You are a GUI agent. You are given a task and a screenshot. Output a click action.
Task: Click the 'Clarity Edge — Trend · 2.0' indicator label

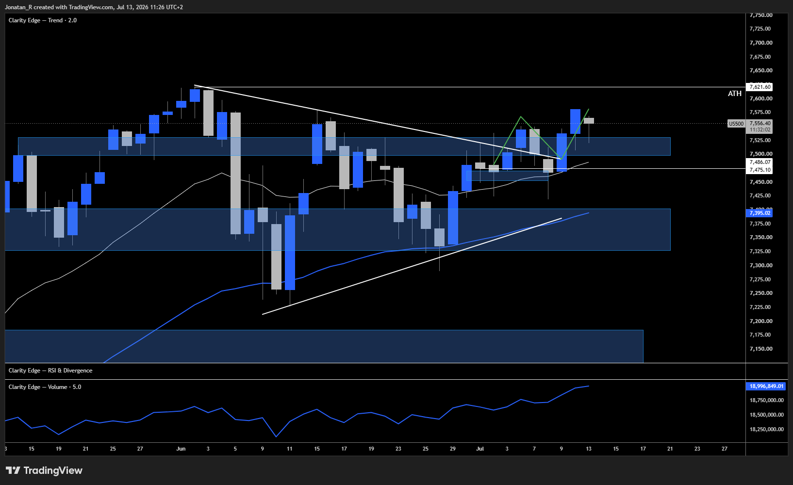43,20
